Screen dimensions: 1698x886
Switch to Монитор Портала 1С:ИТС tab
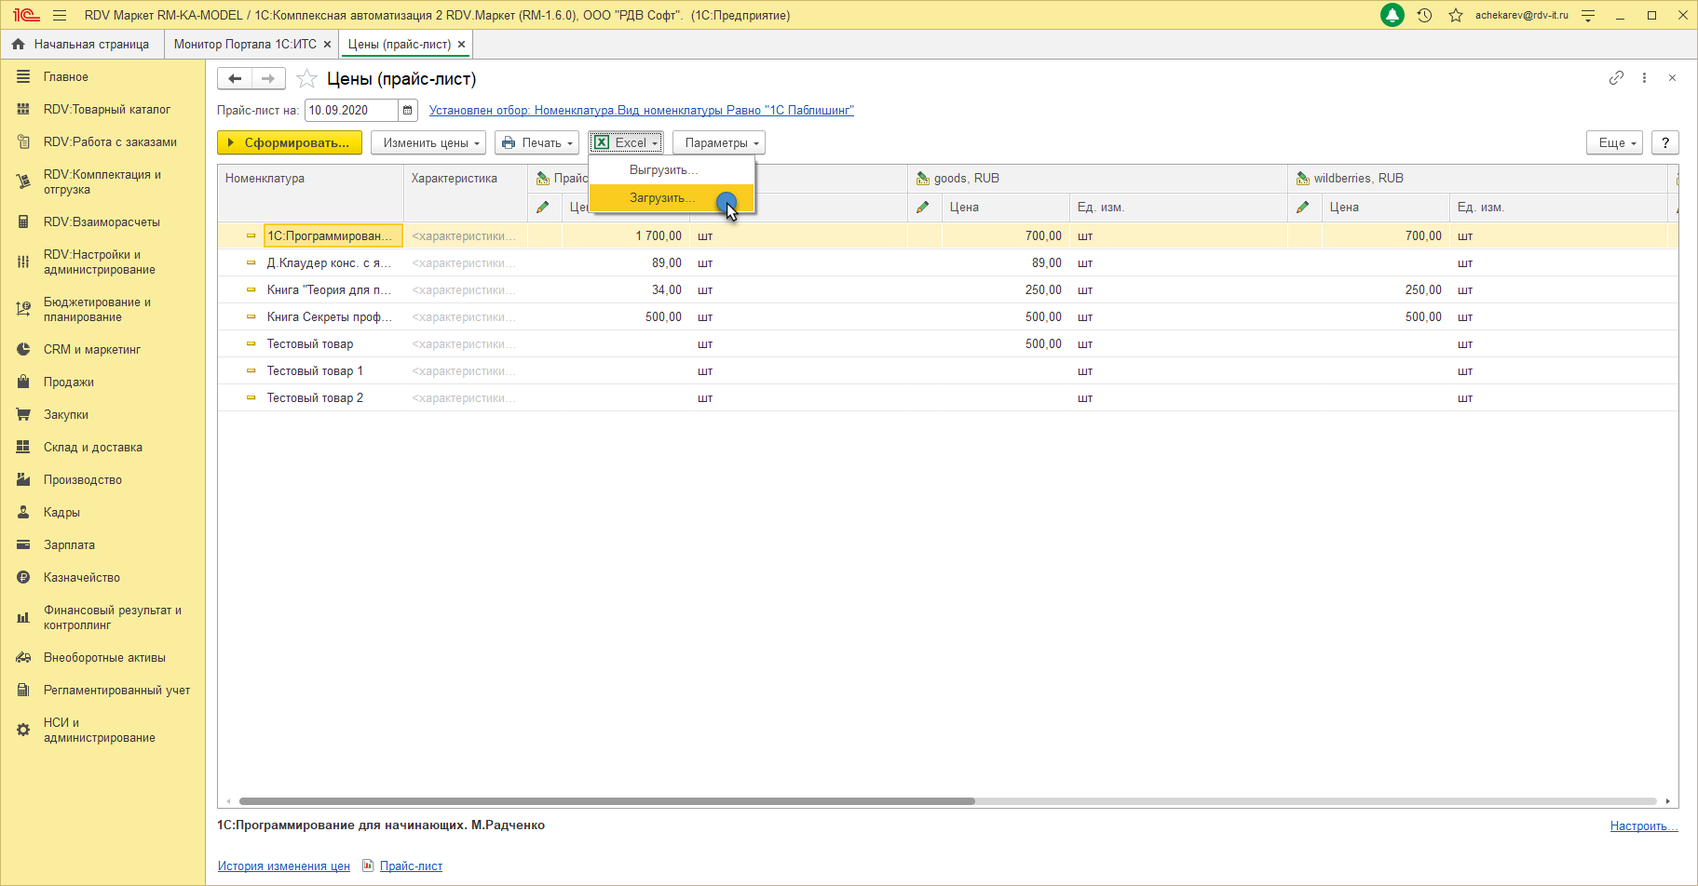click(x=245, y=45)
